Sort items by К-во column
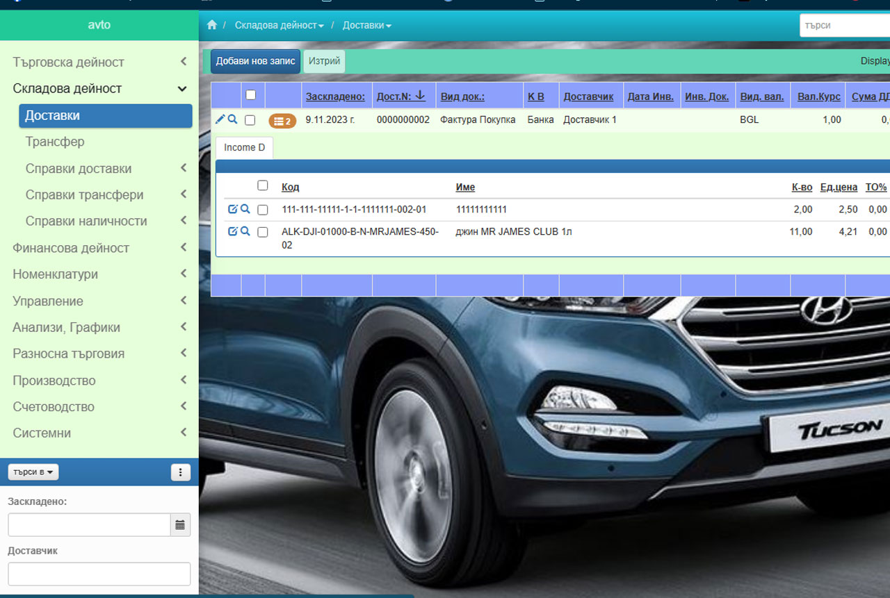Image resolution: width=890 pixels, height=598 pixels. pyautogui.click(x=802, y=187)
